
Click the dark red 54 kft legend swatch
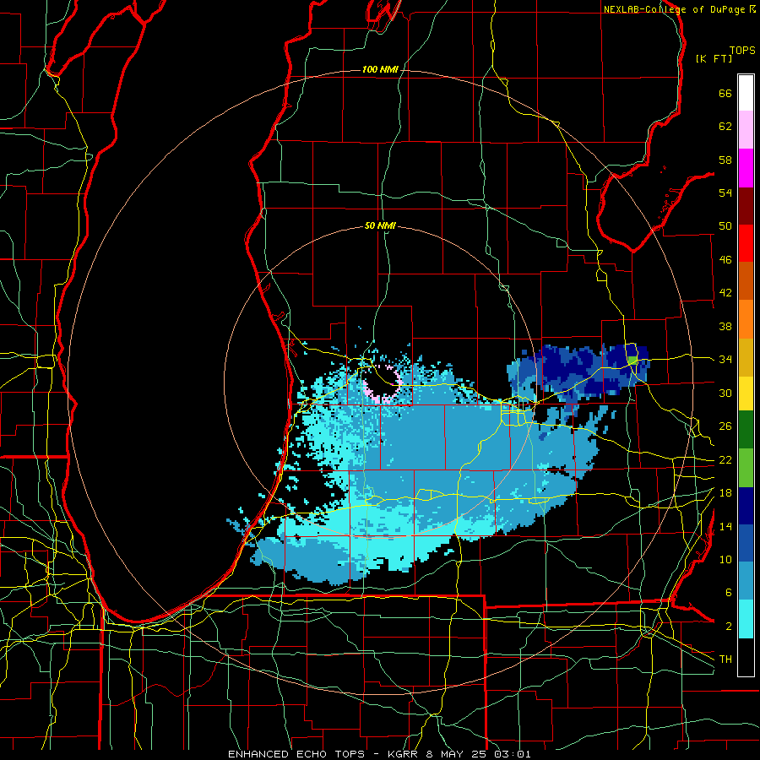click(746, 205)
